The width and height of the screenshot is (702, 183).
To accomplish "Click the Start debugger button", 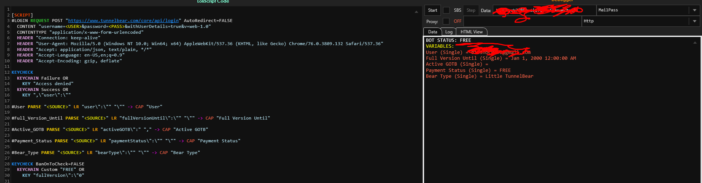I will [x=433, y=10].
